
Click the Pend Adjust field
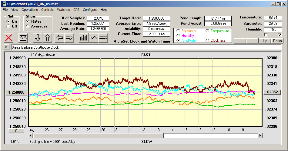tap(218, 24)
